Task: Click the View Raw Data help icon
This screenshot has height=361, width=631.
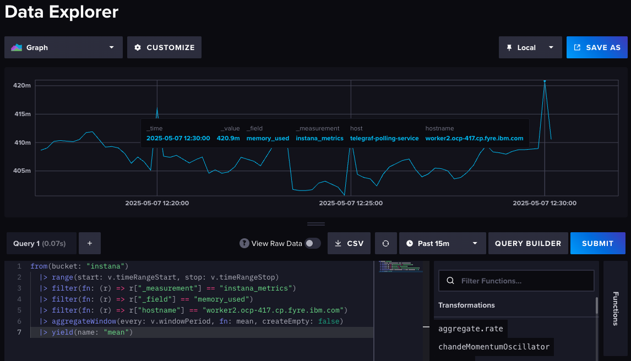Action: 244,243
